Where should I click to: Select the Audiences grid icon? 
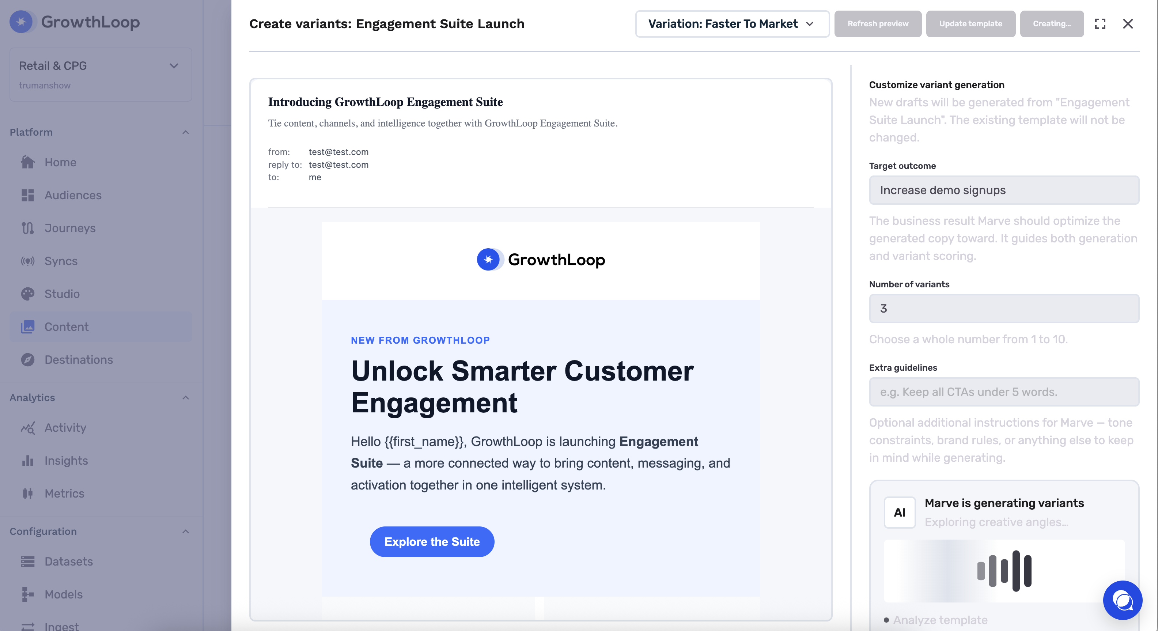point(27,195)
